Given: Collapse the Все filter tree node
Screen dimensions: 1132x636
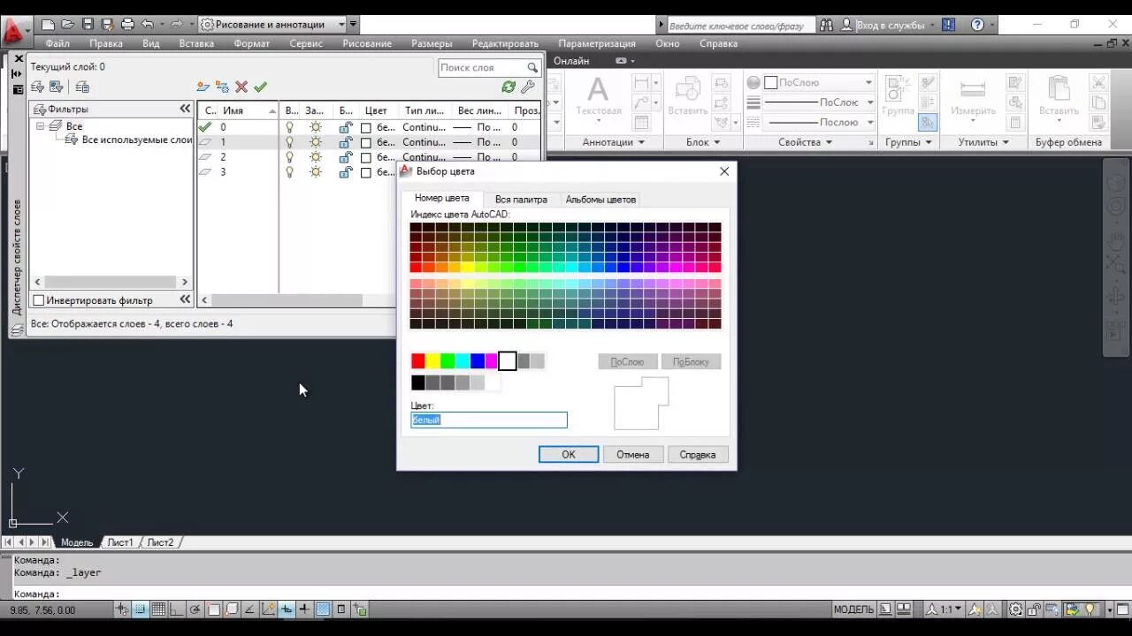Looking at the screenshot, I should tap(41, 126).
